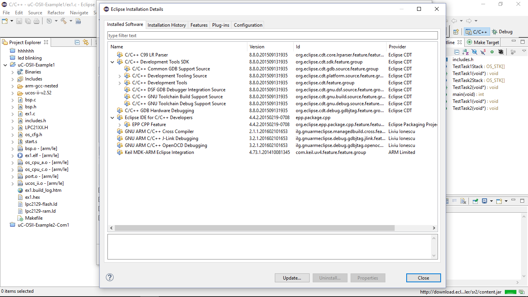528x297 pixels.
Task: Expand C/C++ Development Tooling Source node
Action: pyautogui.click(x=120, y=76)
